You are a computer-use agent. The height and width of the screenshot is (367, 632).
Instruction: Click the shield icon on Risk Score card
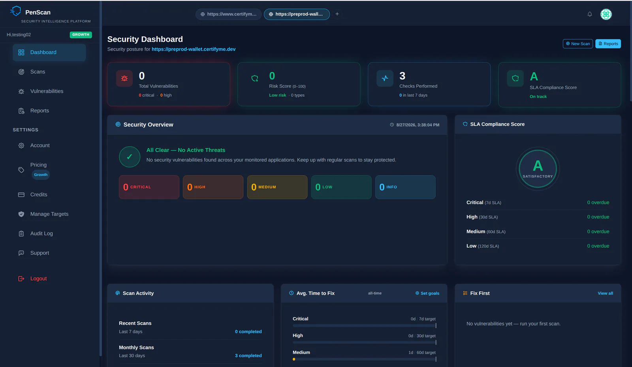[x=255, y=78]
